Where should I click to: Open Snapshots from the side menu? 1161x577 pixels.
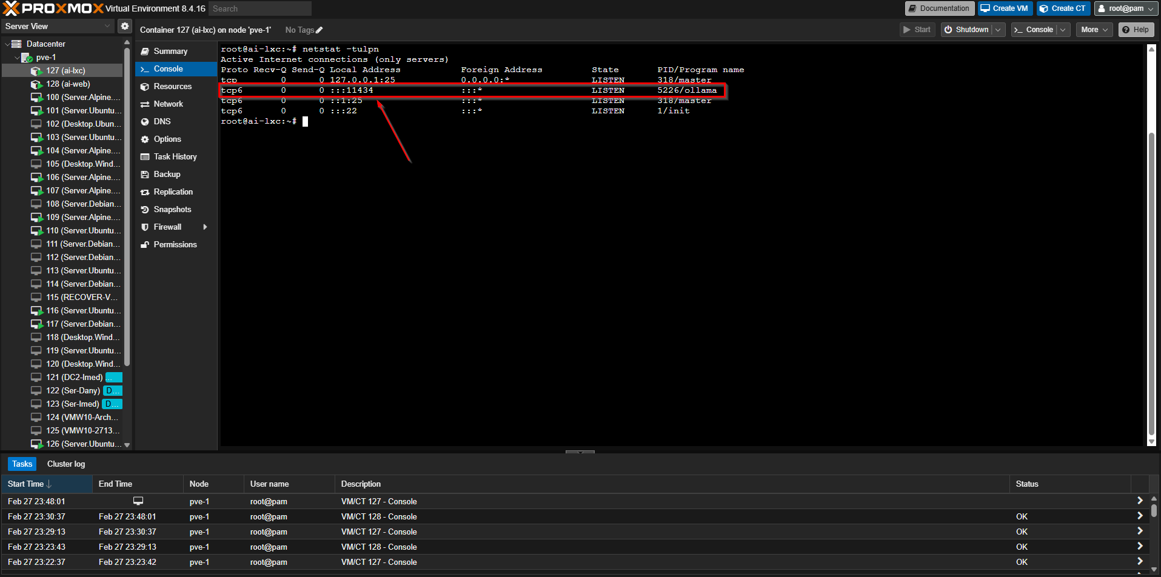point(172,209)
